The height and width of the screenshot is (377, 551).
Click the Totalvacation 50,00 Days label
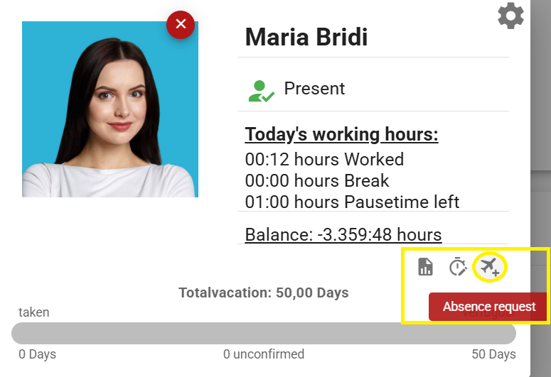click(x=263, y=293)
